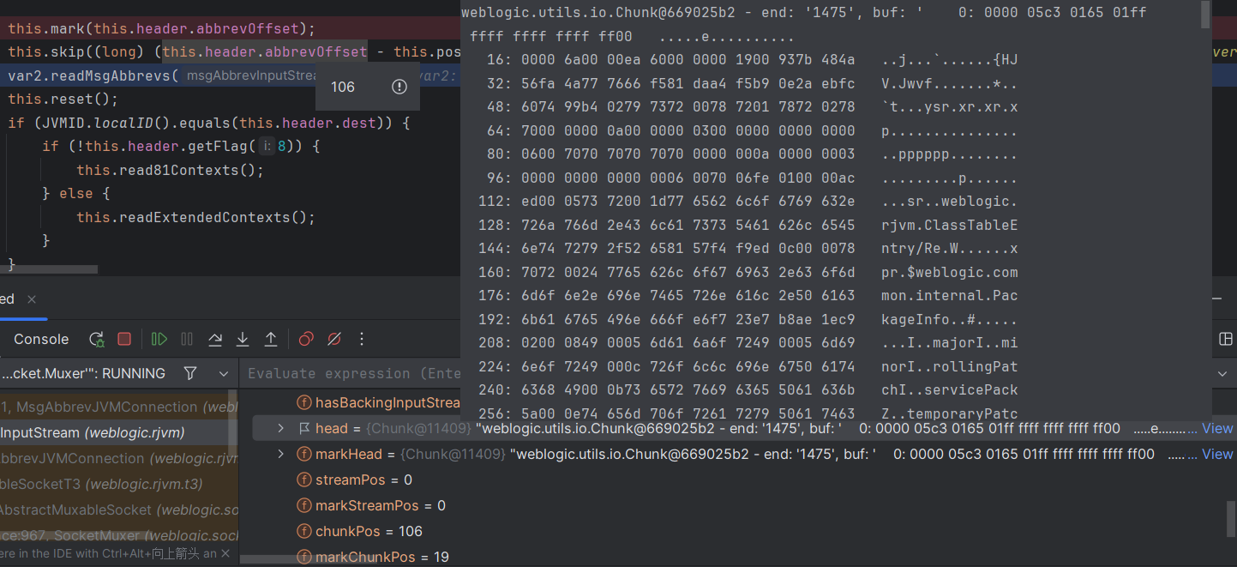
Task: Click the Rerun debug icon
Action: 97,339
